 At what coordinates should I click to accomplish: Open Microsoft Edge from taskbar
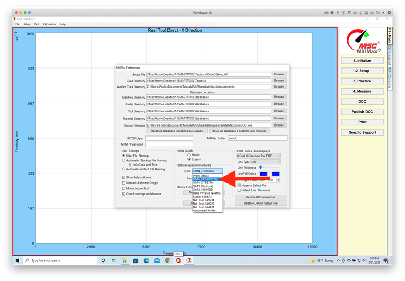[x=146, y=260]
